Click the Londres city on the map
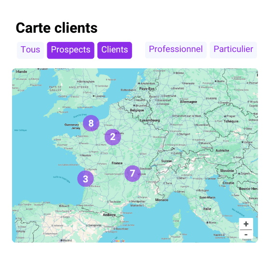 pyautogui.click(x=99, y=96)
